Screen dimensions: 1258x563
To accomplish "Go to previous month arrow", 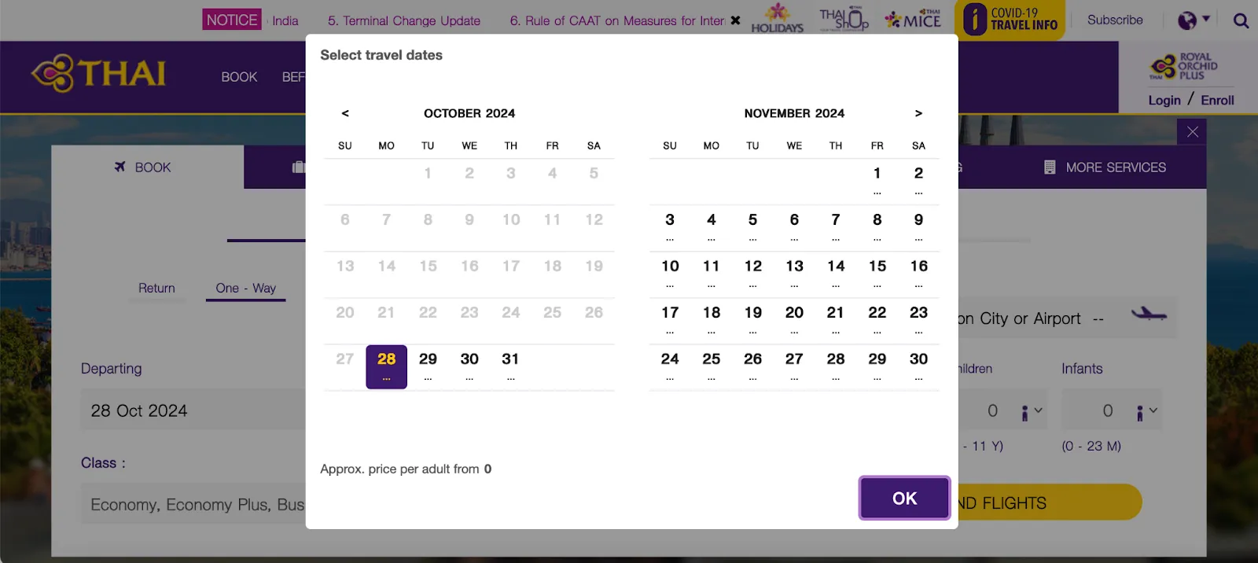I will [345, 113].
